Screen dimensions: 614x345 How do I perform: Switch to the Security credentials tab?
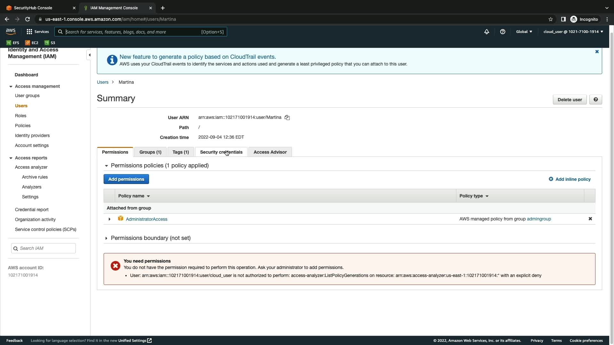[x=221, y=152]
